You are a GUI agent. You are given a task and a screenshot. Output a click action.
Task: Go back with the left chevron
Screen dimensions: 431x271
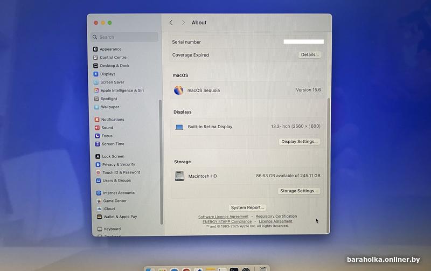click(171, 23)
